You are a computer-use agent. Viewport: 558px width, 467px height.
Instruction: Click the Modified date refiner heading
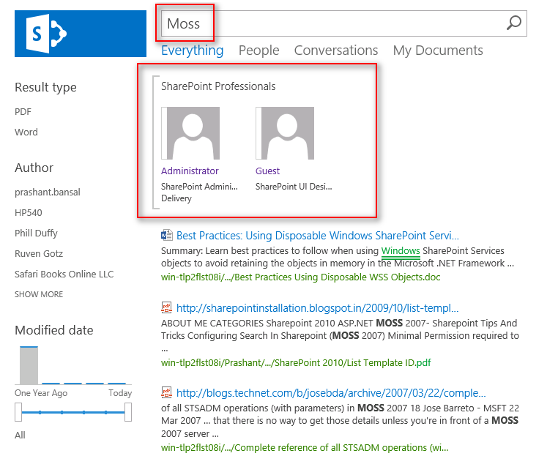pos(53,330)
